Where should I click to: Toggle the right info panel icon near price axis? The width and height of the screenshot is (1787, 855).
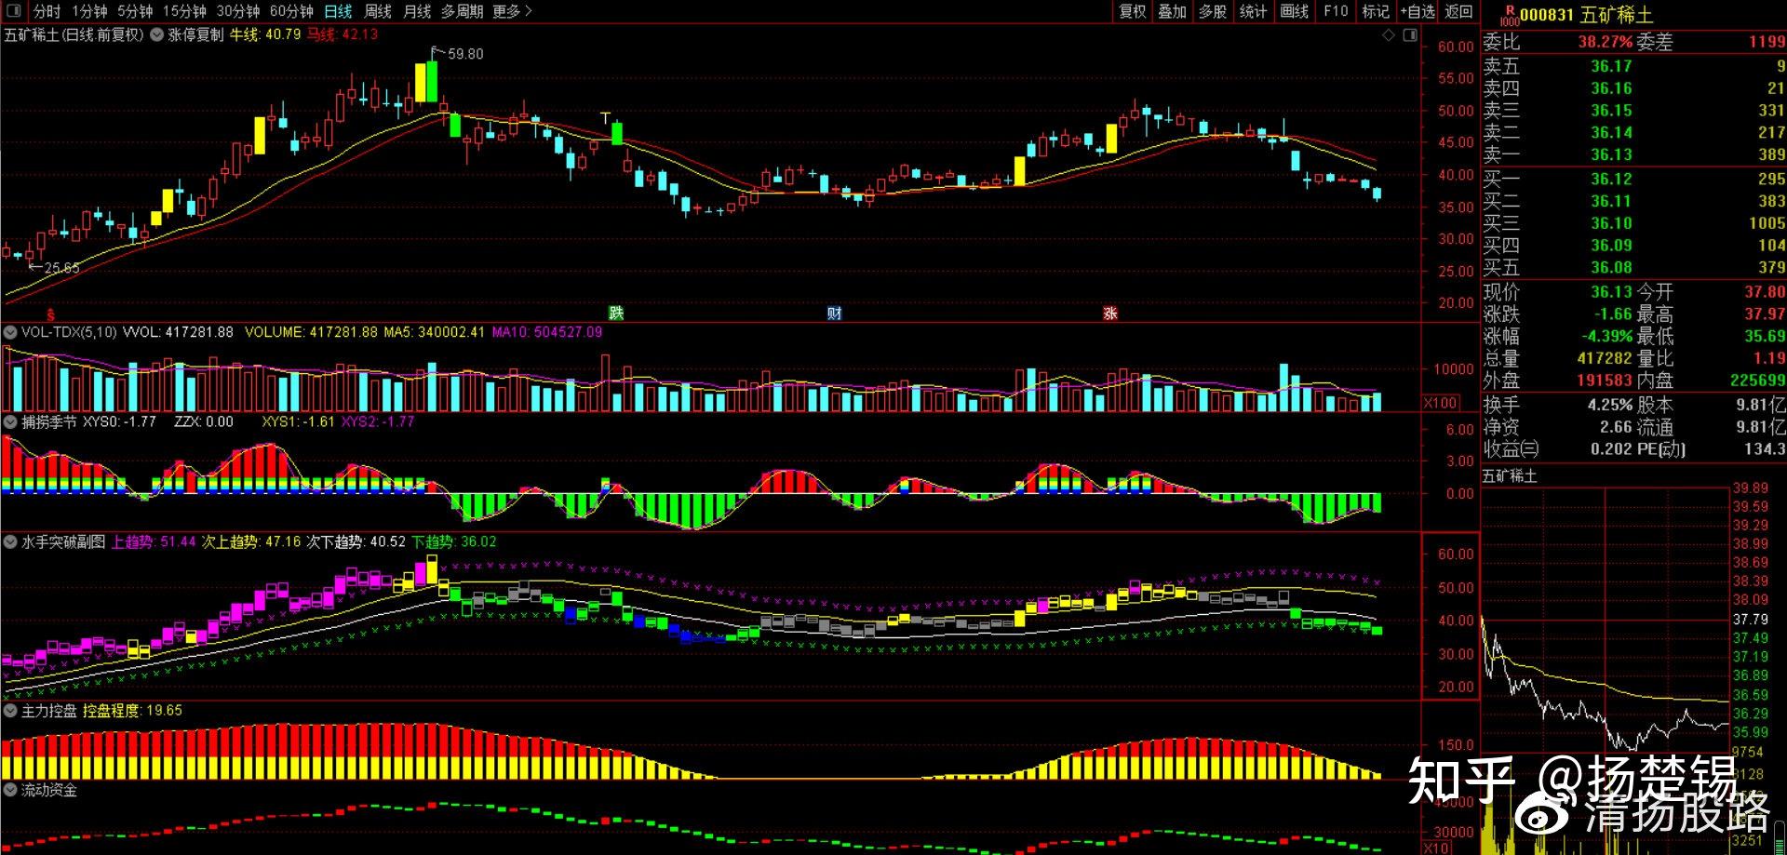[1410, 35]
